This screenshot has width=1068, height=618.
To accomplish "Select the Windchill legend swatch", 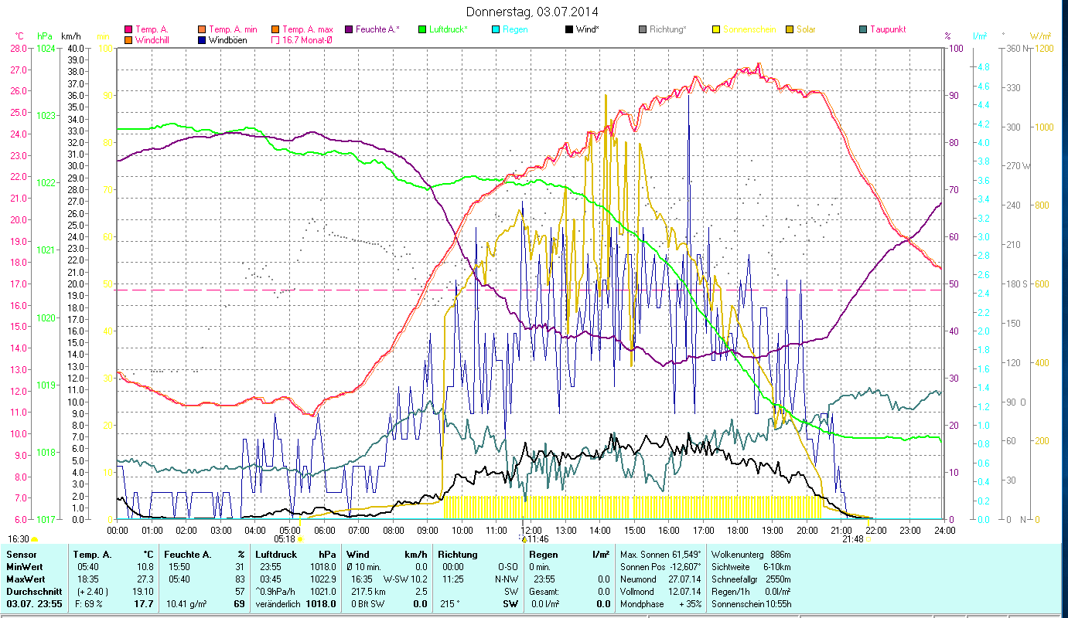I will 128,39.
